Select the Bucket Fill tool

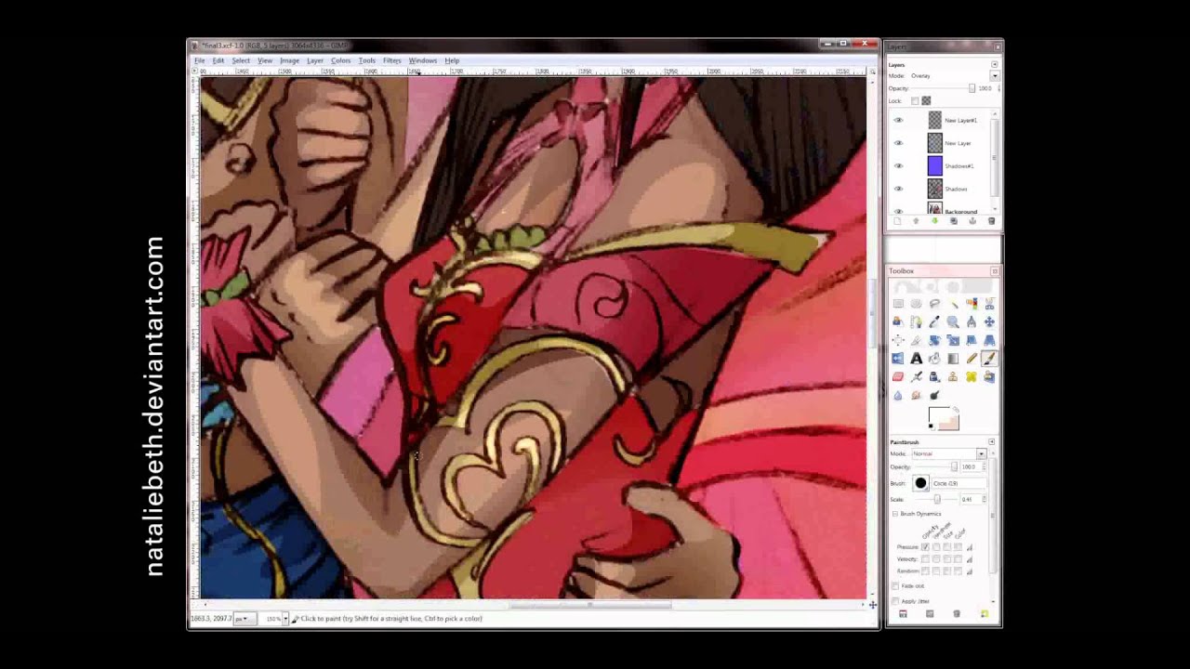[934, 359]
